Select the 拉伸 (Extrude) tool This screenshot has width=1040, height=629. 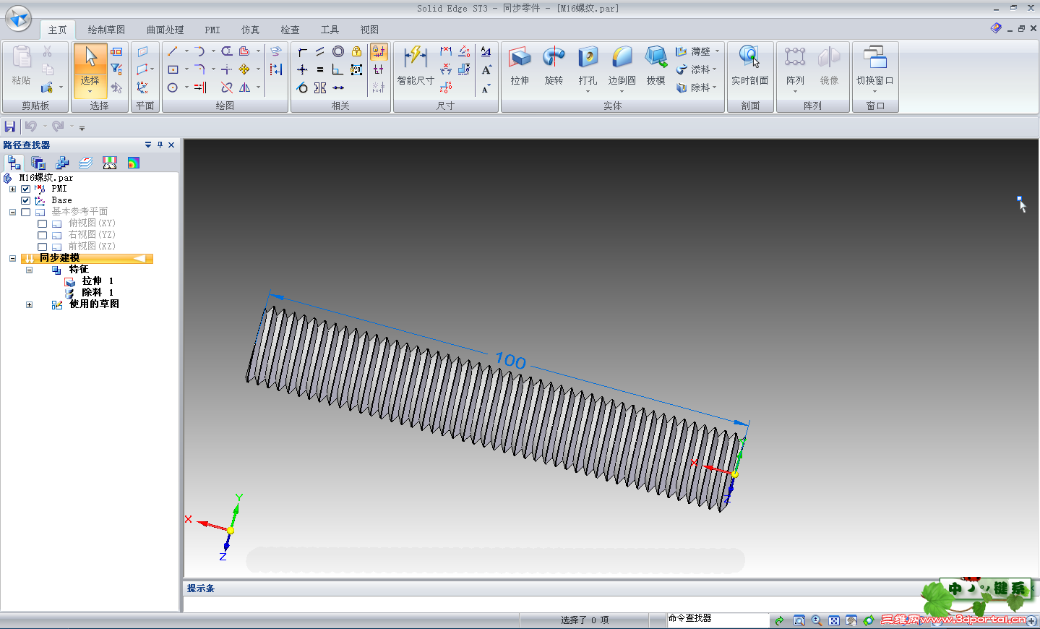coord(520,66)
